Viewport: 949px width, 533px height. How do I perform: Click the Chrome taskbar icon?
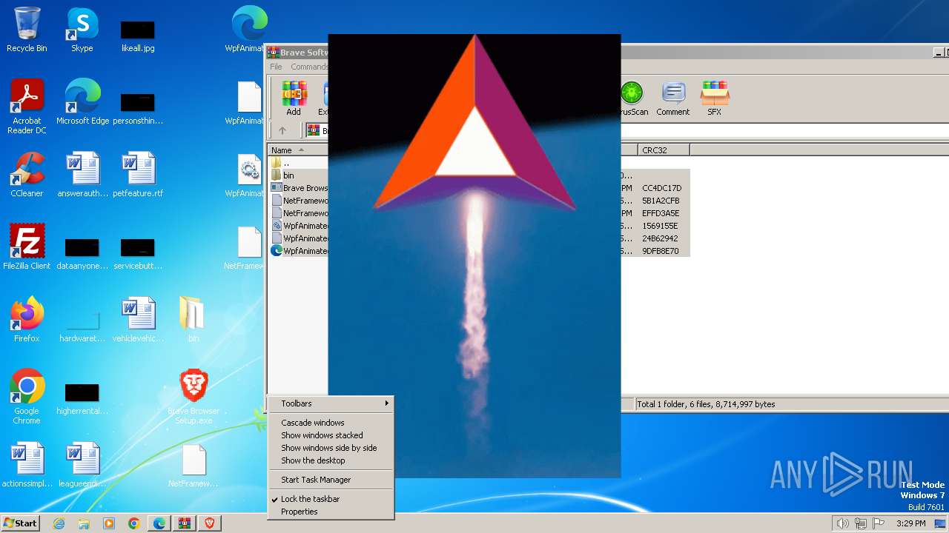click(134, 523)
